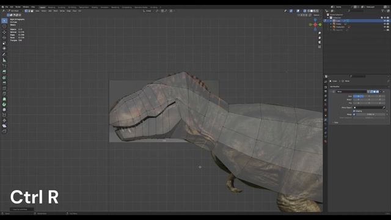The width and height of the screenshot is (391, 220).
Task: Open the outliner filter dropdown
Action: [x=383, y=11]
